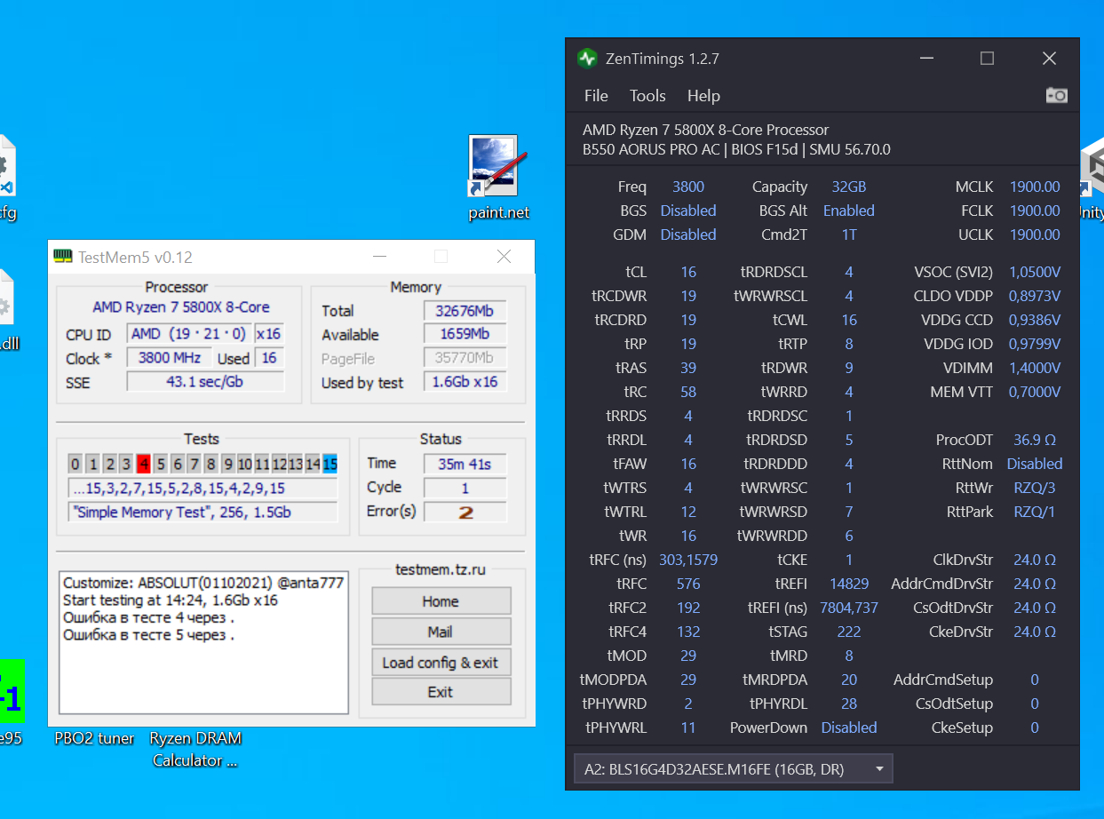Click the PowerDown Disabled value

tap(848, 728)
